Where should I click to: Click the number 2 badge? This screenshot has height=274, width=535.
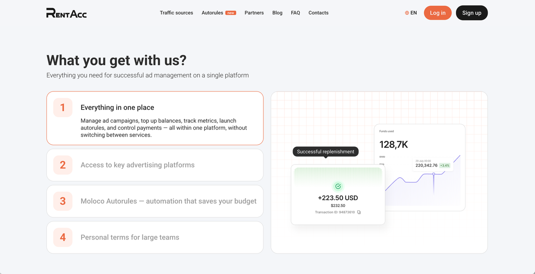63,165
